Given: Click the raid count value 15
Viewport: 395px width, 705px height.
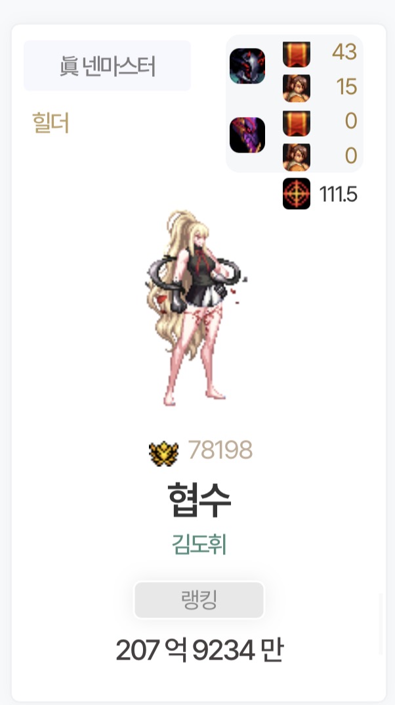Looking at the screenshot, I should coord(346,87).
